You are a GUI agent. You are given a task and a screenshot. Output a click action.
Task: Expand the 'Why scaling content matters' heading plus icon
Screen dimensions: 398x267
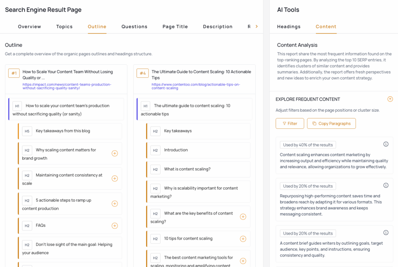pos(115,153)
